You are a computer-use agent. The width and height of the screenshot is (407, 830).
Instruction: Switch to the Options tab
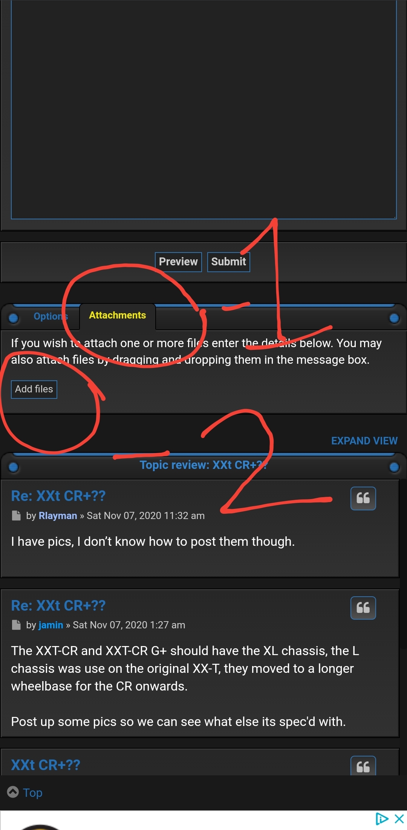[50, 316]
